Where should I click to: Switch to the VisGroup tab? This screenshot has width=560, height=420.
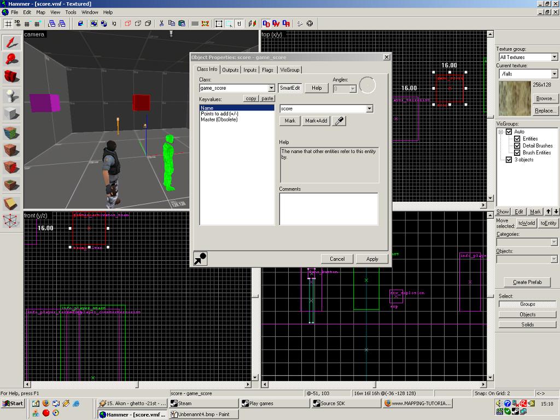click(x=290, y=70)
